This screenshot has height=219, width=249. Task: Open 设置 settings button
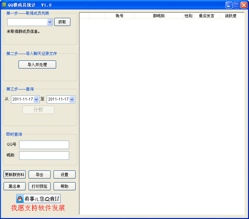65,175
